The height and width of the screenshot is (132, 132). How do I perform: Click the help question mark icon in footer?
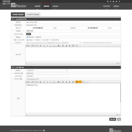[44, 130]
